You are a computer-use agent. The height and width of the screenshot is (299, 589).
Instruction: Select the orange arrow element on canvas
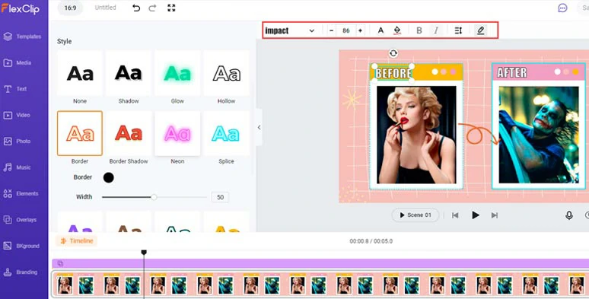[x=479, y=134]
